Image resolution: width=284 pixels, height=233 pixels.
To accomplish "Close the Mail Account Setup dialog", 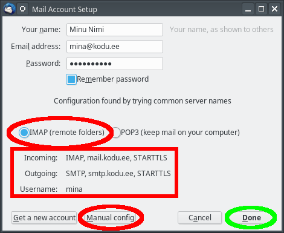I will pos(274,9).
